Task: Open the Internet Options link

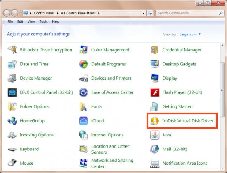Action: (107, 135)
